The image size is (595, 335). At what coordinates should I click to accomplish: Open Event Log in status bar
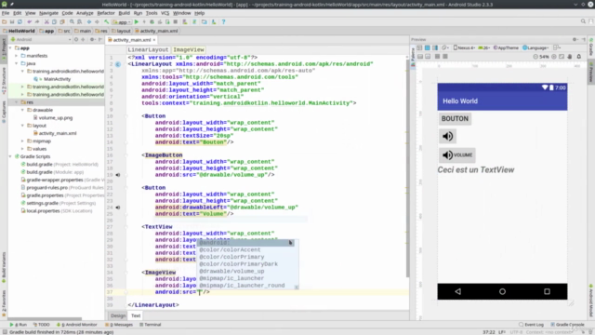tap(531, 325)
